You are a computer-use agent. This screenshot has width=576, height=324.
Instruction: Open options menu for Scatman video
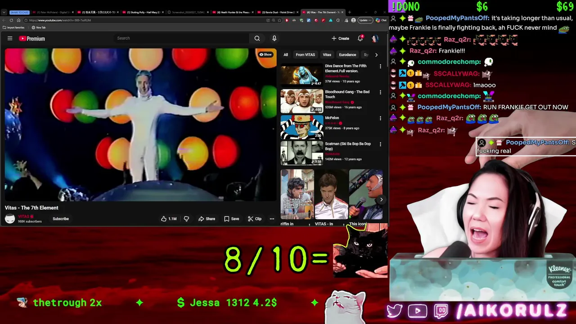coord(380,144)
